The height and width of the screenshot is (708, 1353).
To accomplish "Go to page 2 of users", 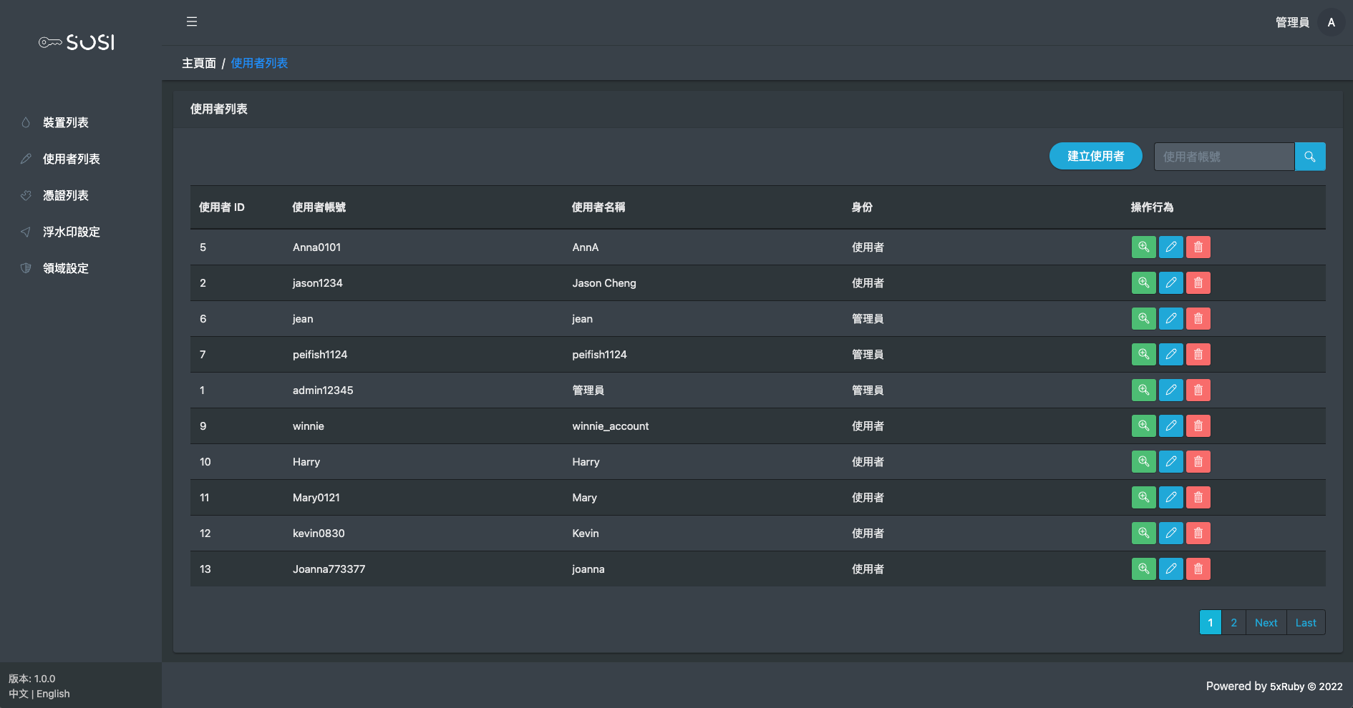I will pyautogui.click(x=1233, y=622).
